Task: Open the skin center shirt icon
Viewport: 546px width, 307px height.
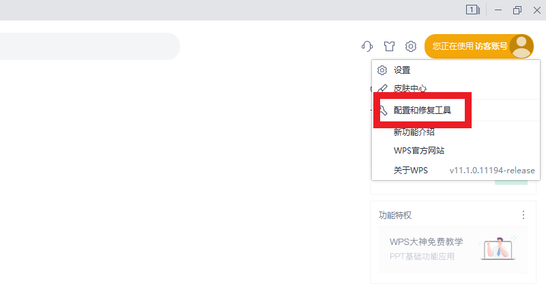Action: point(389,46)
